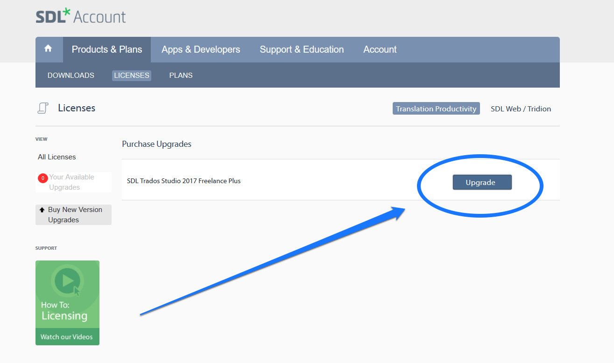Open the Support & Education menu

(x=302, y=49)
